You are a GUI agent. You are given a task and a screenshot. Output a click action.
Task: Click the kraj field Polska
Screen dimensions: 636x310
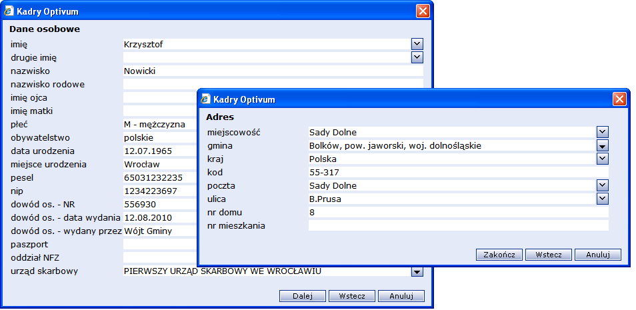click(x=452, y=159)
